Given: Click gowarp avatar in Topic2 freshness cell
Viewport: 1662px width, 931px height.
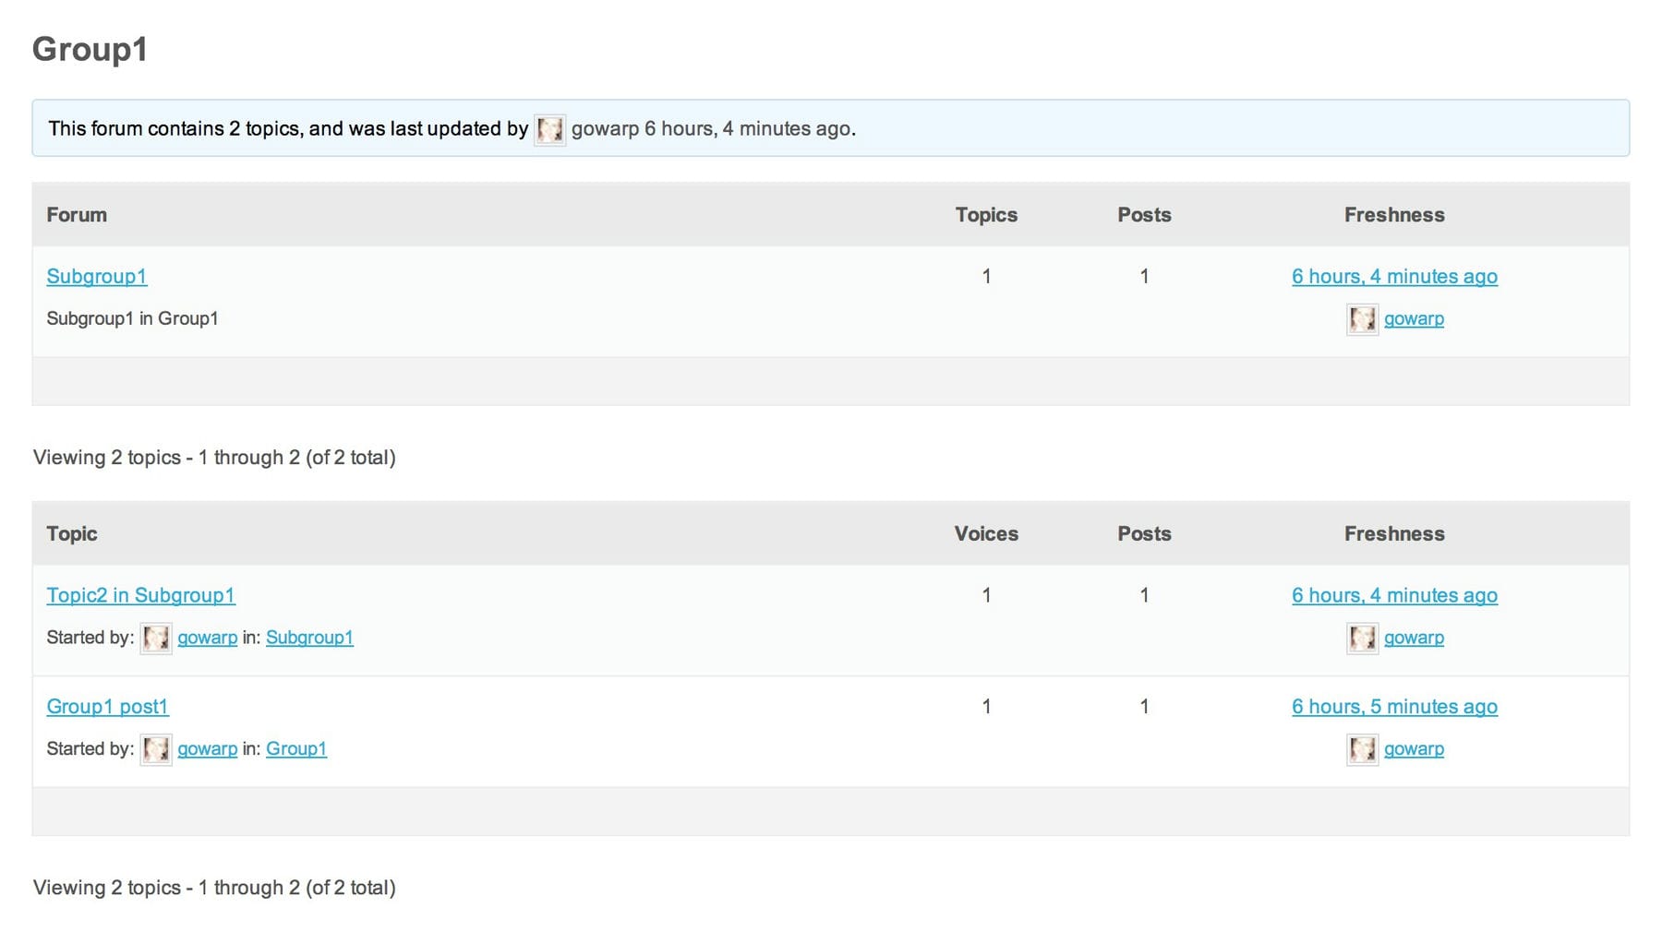Looking at the screenshot, I should 1362,639.
